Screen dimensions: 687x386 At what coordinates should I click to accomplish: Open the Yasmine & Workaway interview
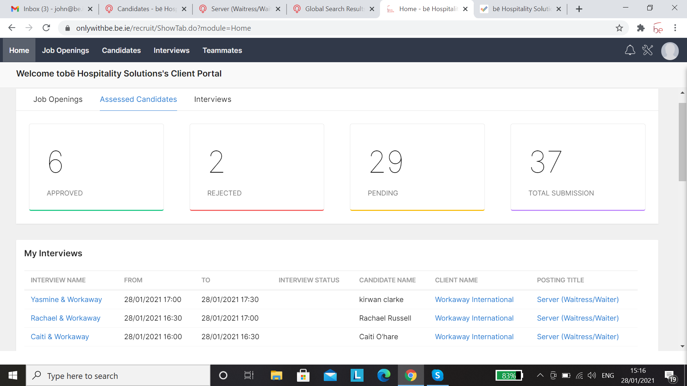click(x=66, y=300)
